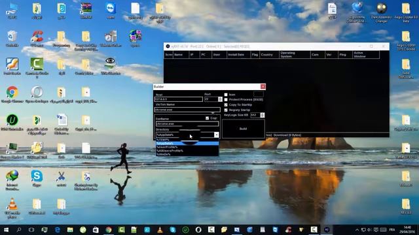
Task: Click volume speaker icon in system tray
Action: click(369, 230)
